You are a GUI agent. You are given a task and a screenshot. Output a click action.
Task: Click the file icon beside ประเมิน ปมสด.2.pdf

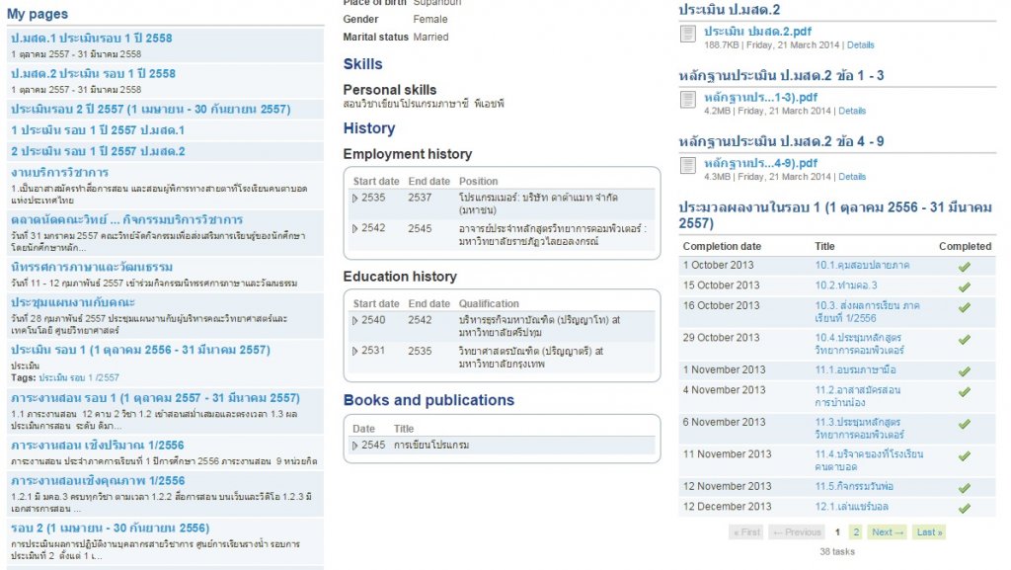pos(688,36)
